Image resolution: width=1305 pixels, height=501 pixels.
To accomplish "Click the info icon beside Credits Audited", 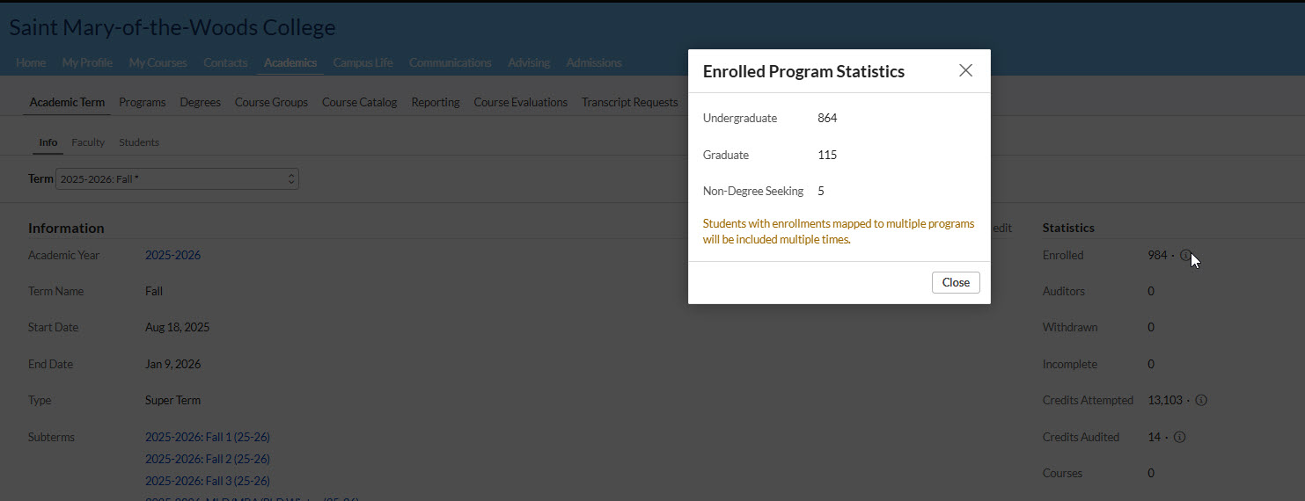I will [x=1180, y=437].
